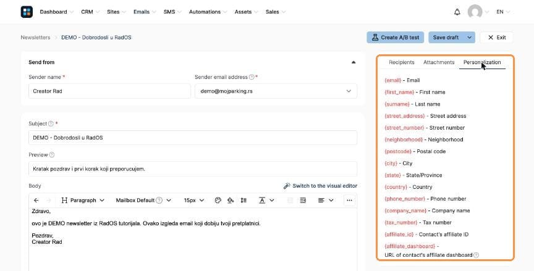Click the {first_name} personalization tag
Viewport: 534px width, 271px height.
click(x=399, y=92)
